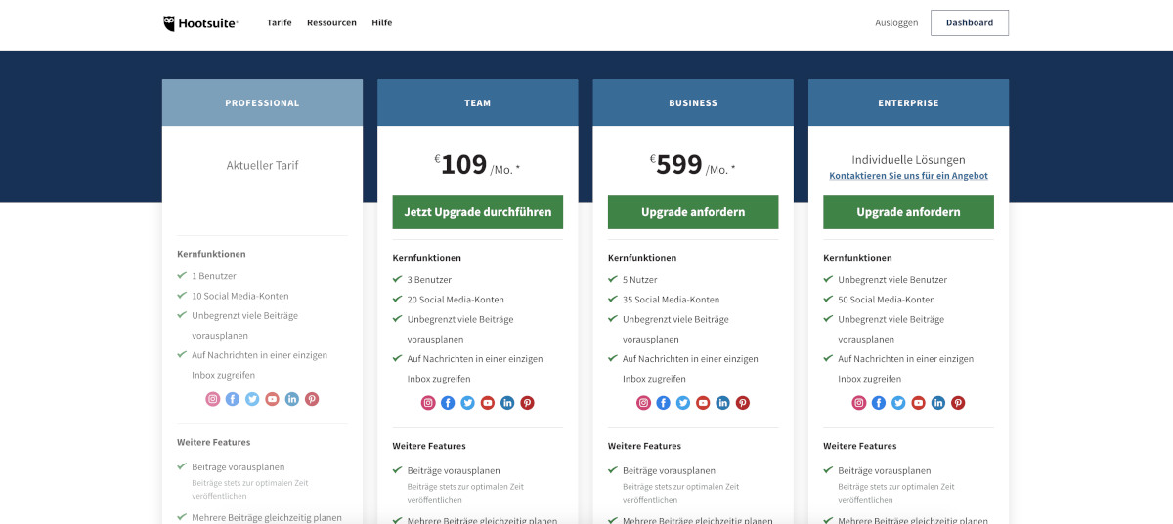This screenshot has width=1173, height=524.
Task: Click Facebook icon in Enterprise plan
Action: [879, 403]
